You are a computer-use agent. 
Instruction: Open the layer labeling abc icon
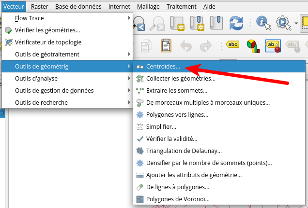(233, 45)
